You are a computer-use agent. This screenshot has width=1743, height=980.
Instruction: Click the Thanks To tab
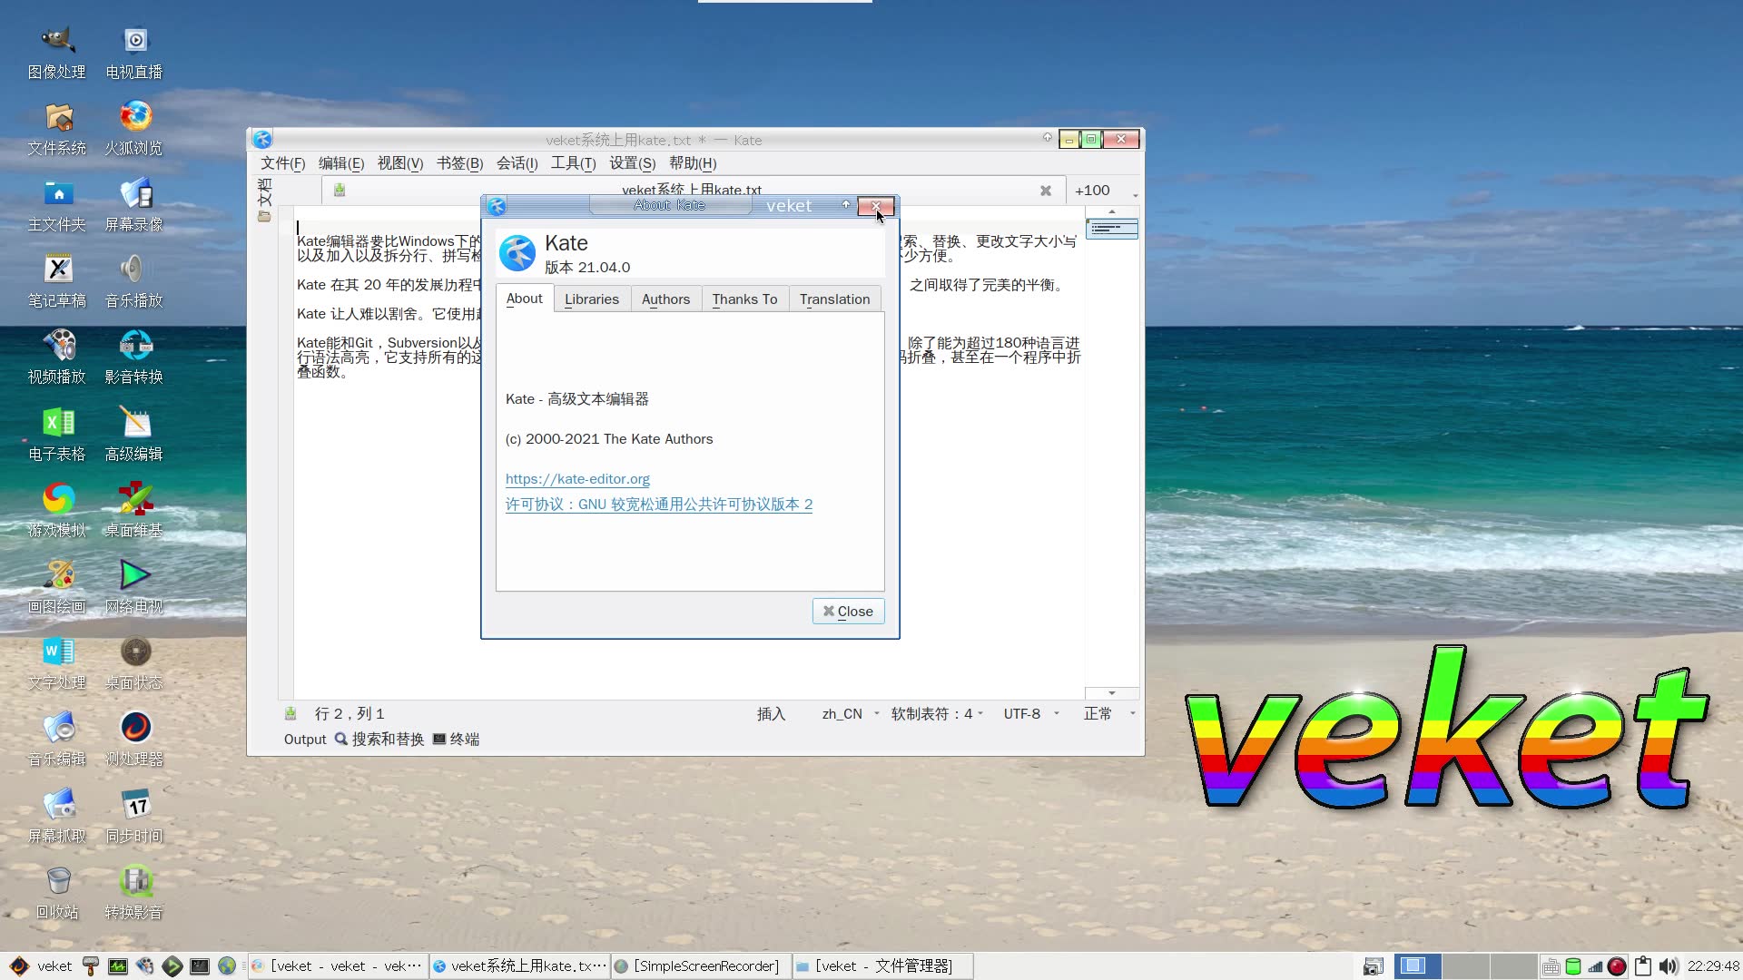[x=744, y=298]
